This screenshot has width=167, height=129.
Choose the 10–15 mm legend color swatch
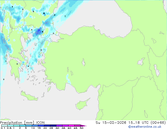pyautogui.click(x=35, y=126)
